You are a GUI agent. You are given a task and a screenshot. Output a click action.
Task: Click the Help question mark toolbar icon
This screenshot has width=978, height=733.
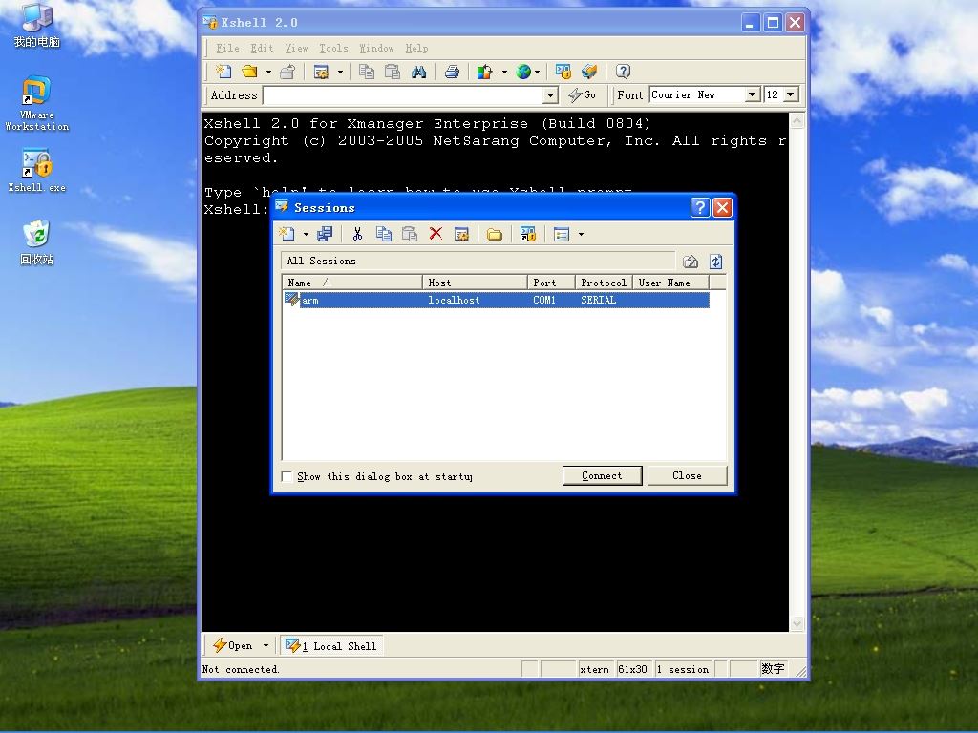(623, 72)
